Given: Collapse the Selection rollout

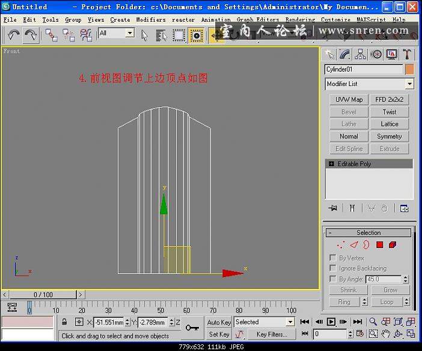Looking at the screenshot, I should click(x=368, y=232).
